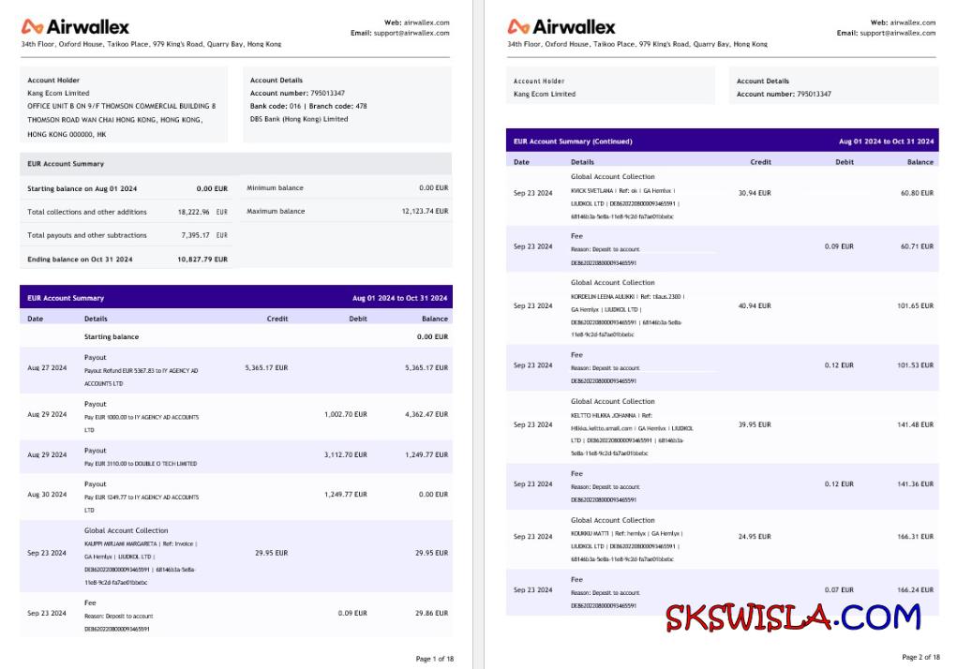Click the Debit column header on page 1
The width and height of the screenshot is (957, 669).
pyautogui.click(x=358, y=319)
